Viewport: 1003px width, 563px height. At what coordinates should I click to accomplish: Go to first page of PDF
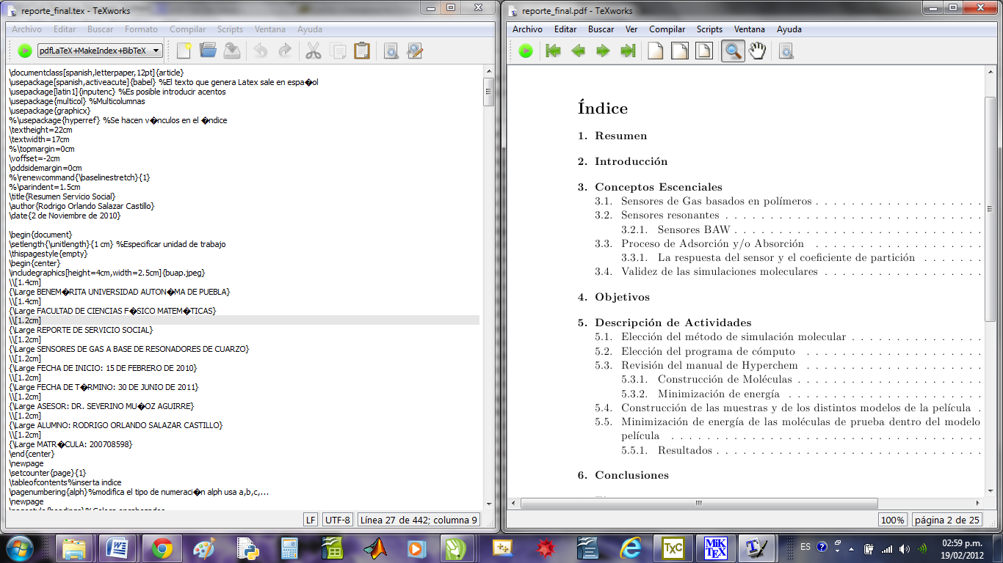553,51
